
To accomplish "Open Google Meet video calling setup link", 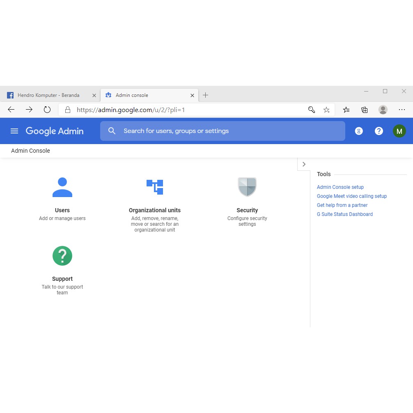I will 352,196.
